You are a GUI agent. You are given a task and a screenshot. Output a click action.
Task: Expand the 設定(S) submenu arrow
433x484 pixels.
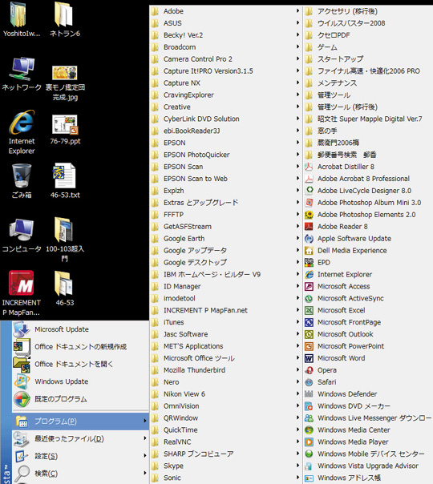[145, 456]
